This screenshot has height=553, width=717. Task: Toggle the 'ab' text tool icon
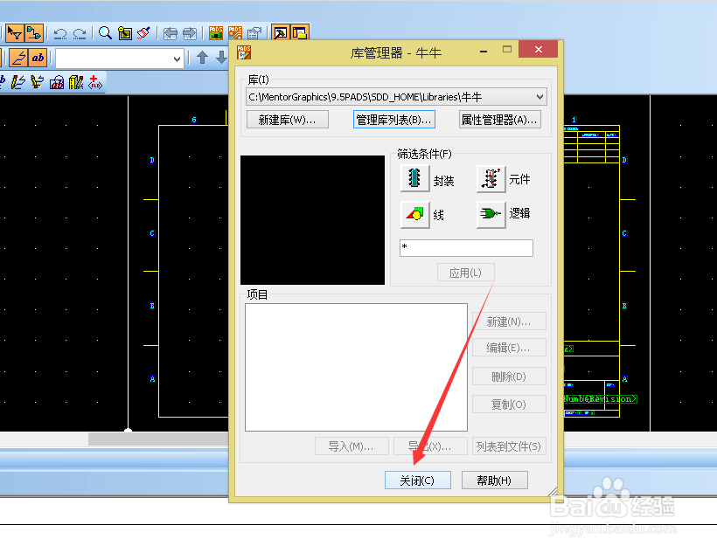38,58
